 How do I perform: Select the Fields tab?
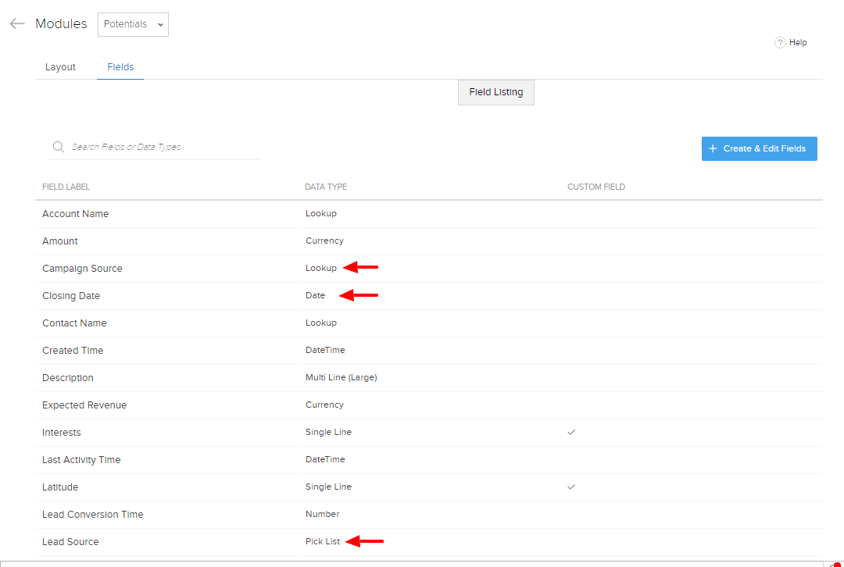(120, 67)
